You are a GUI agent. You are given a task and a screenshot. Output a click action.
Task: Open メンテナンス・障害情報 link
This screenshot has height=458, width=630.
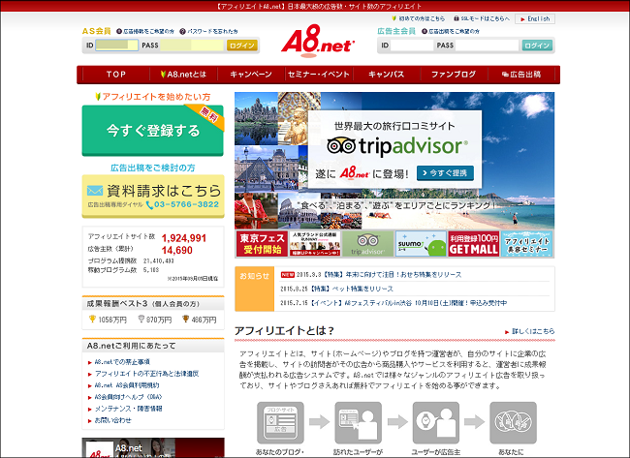128,409
